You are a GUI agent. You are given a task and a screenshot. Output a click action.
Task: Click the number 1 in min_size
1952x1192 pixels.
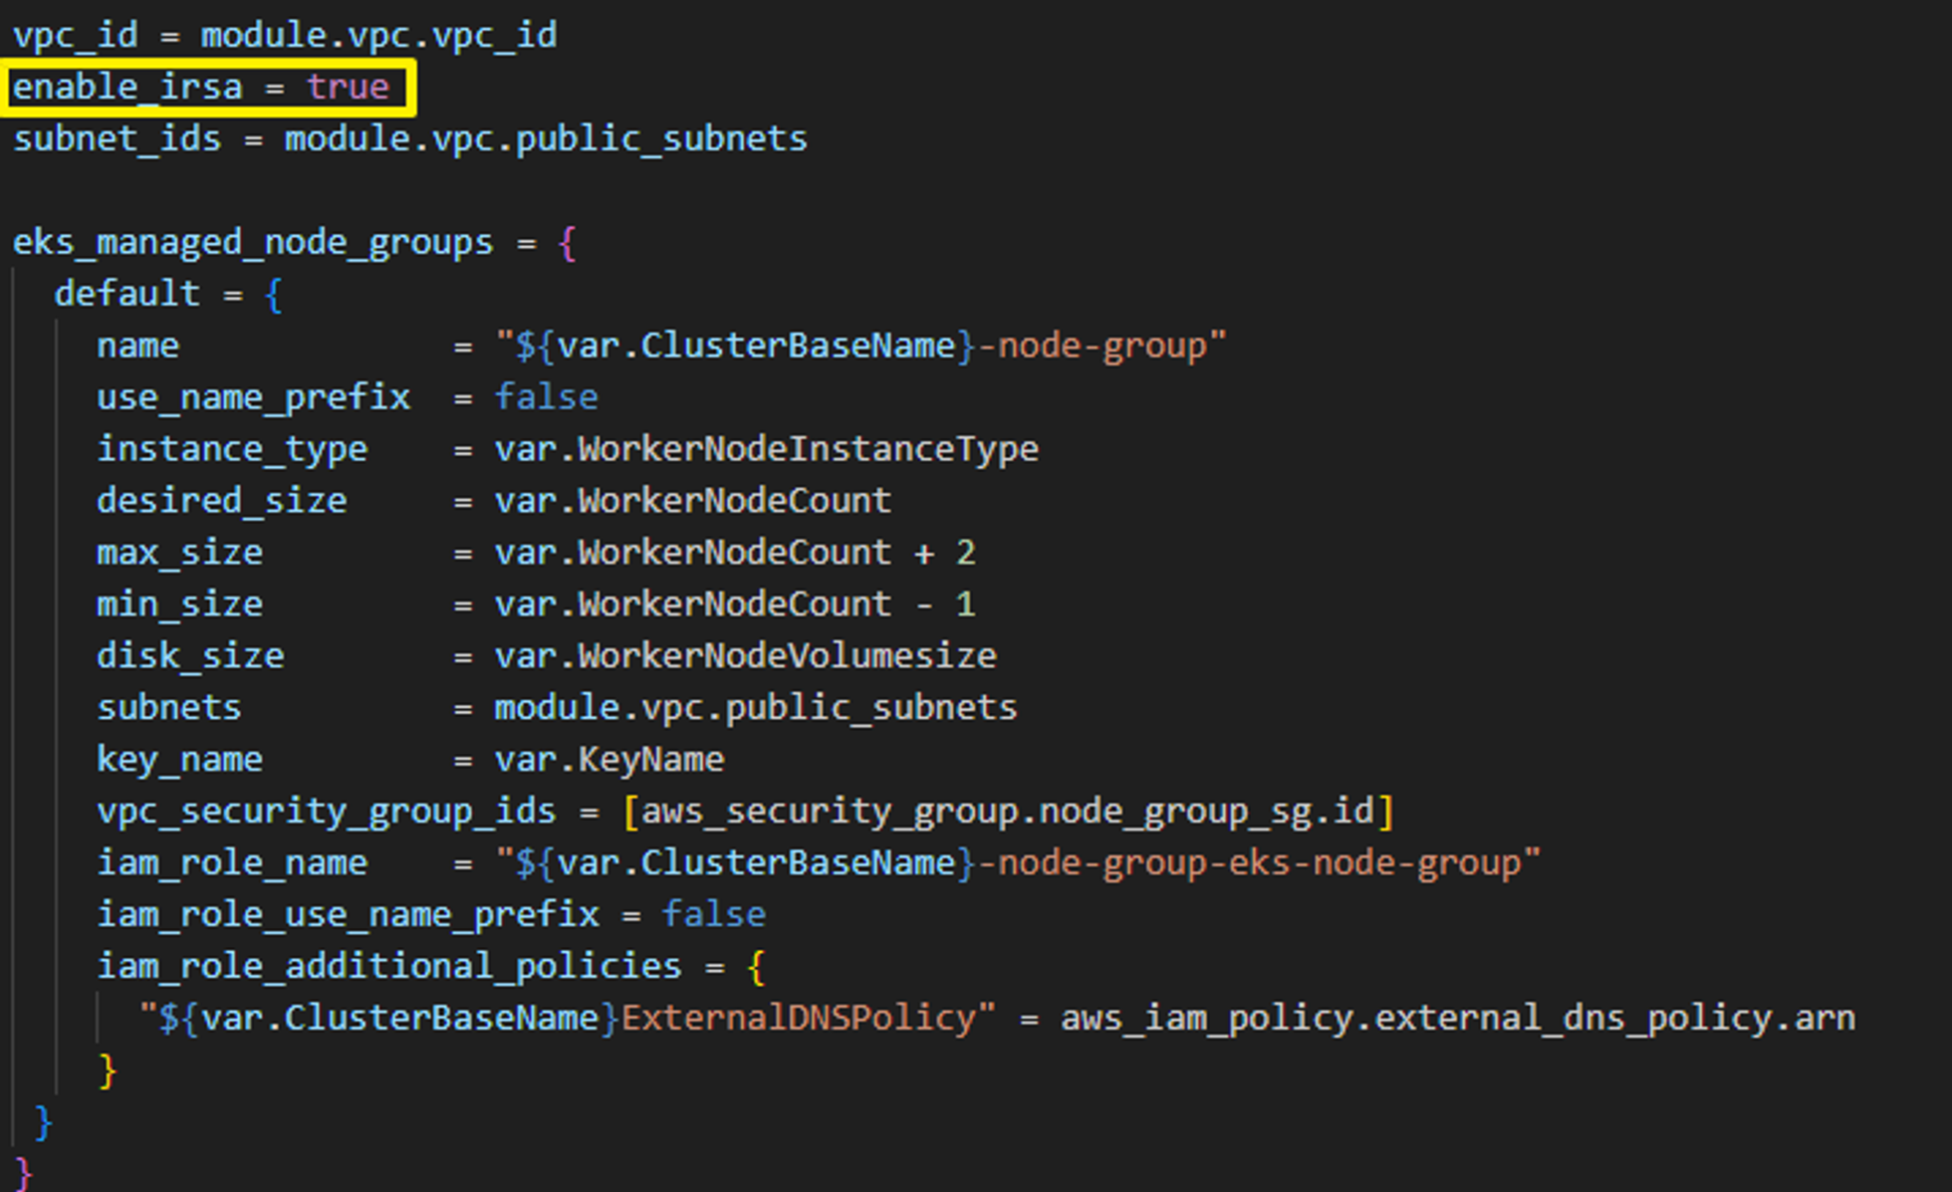[965, 604]
